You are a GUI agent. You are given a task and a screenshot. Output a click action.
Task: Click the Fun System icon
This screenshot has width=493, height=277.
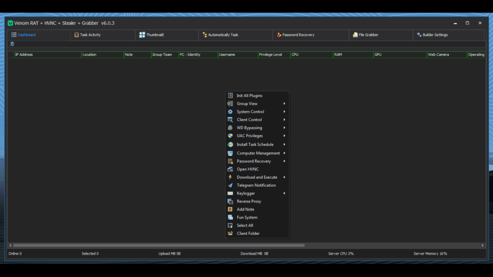(230, 217)
